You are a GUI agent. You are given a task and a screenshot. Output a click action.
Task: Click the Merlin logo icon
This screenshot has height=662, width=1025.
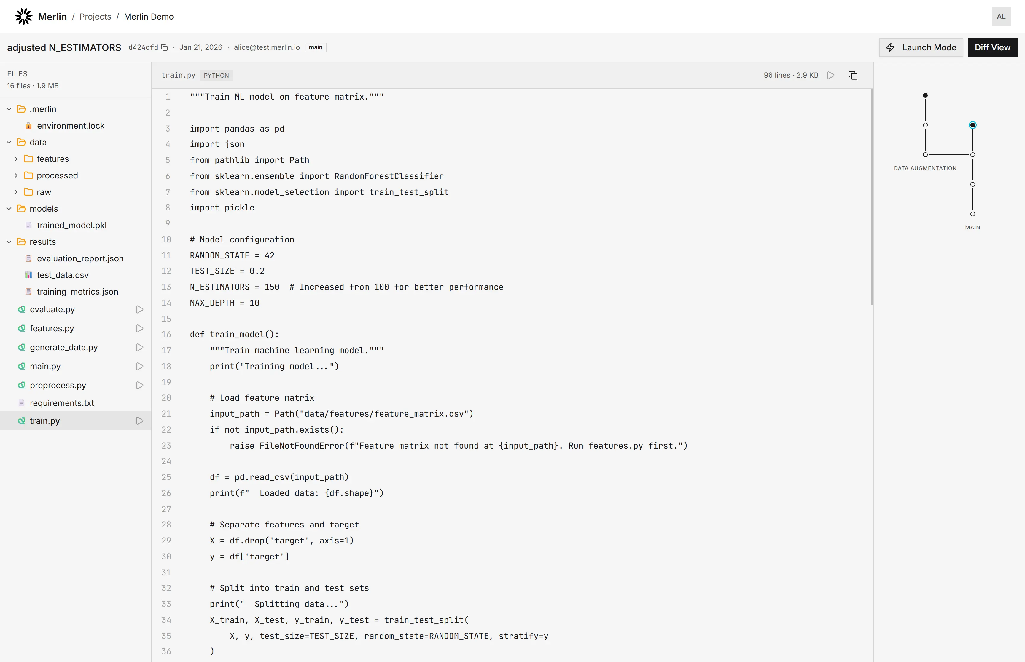click(23, 16)
